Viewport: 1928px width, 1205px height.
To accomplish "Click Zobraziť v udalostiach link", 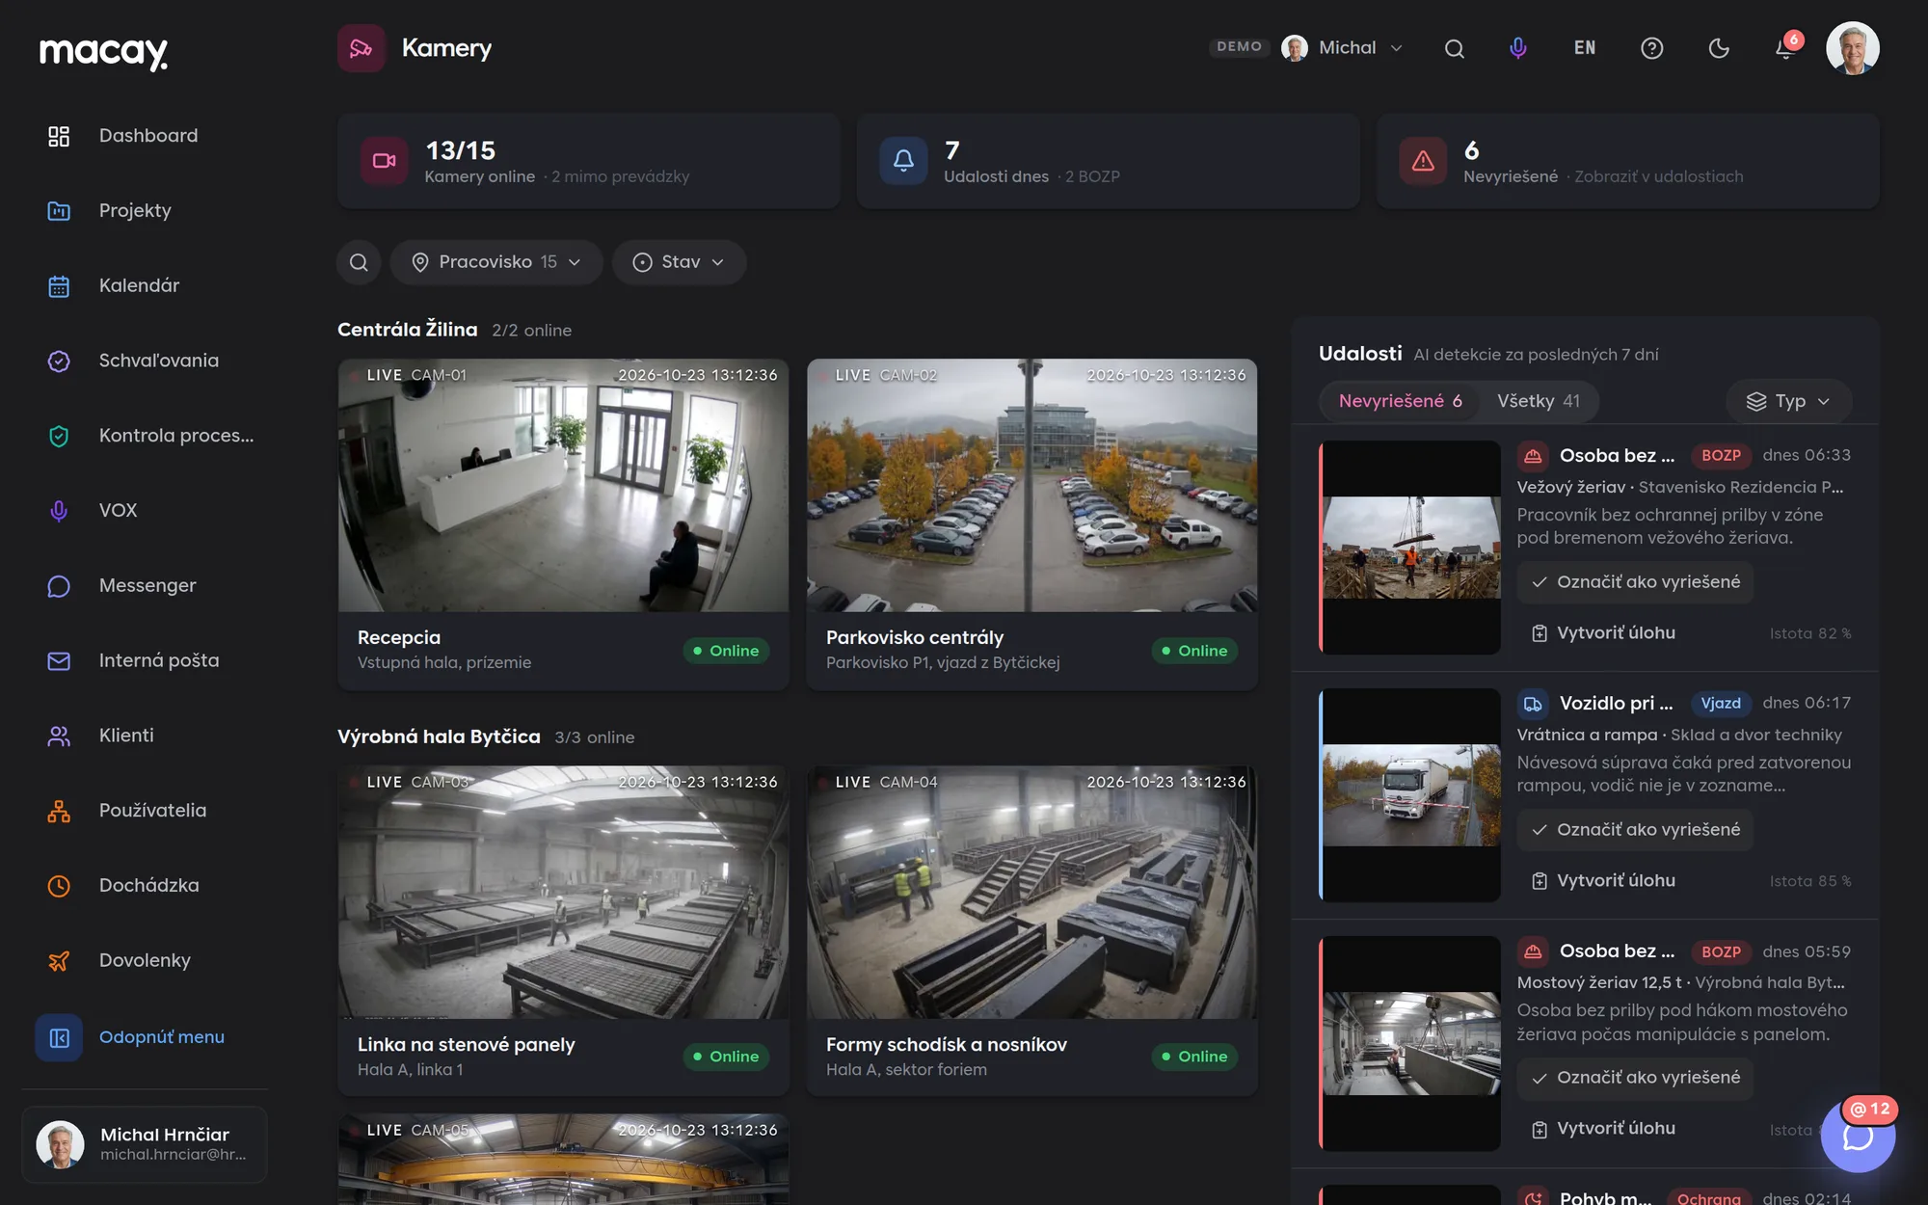I will 1658,176.
